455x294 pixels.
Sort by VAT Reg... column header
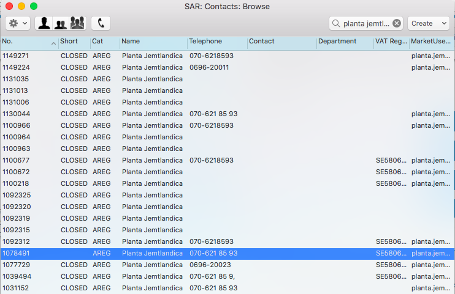point(391,41)
